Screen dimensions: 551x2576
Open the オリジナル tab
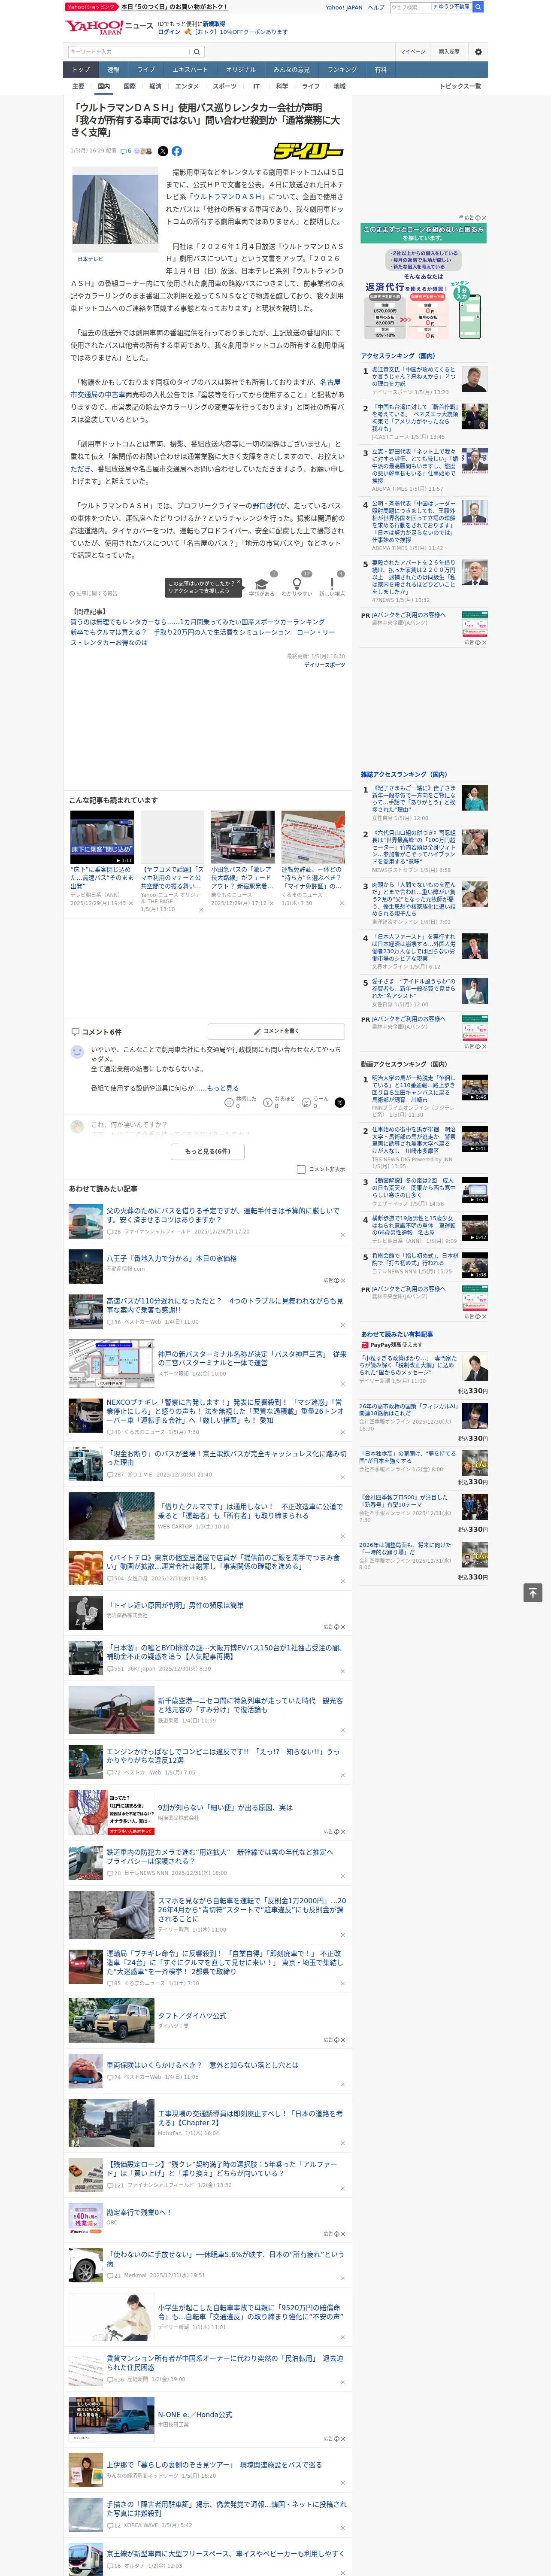point(241,69)
